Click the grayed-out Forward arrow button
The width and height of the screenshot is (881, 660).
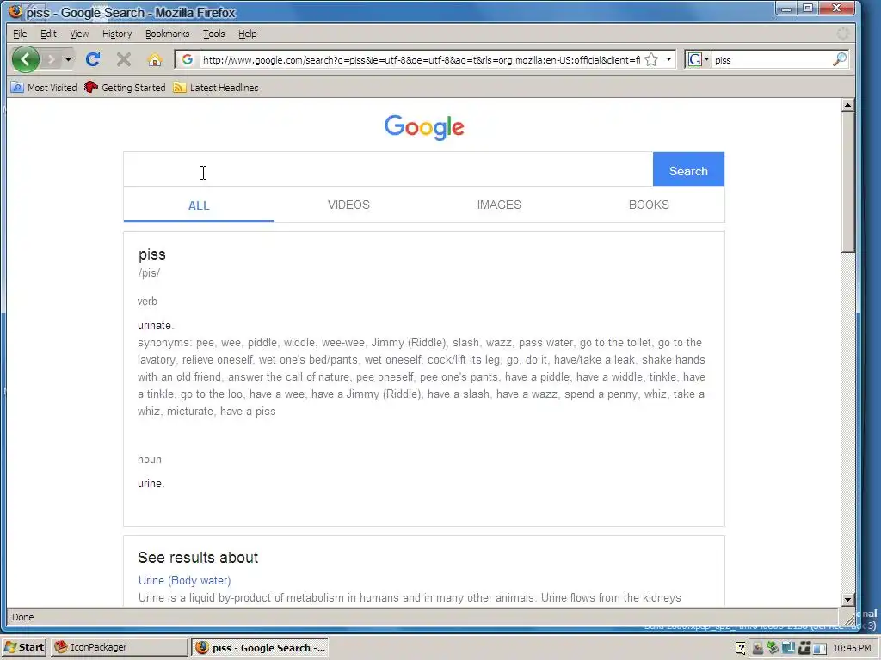[x=51, y=59]
